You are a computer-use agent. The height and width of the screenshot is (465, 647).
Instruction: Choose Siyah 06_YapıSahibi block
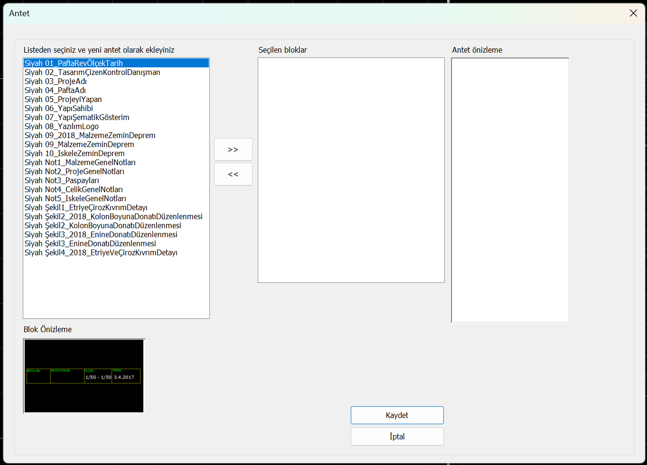(x=59, y=108)
